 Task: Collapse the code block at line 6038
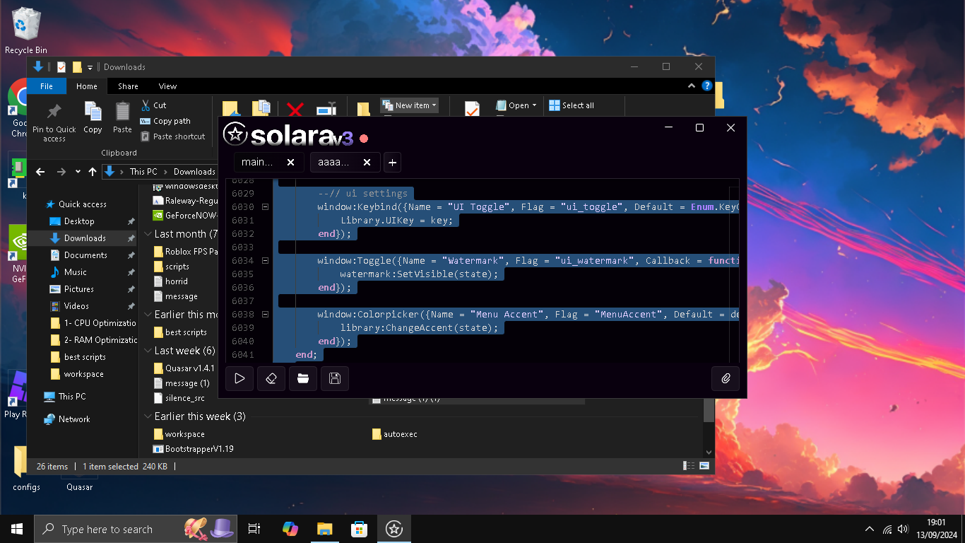[265, 315]
